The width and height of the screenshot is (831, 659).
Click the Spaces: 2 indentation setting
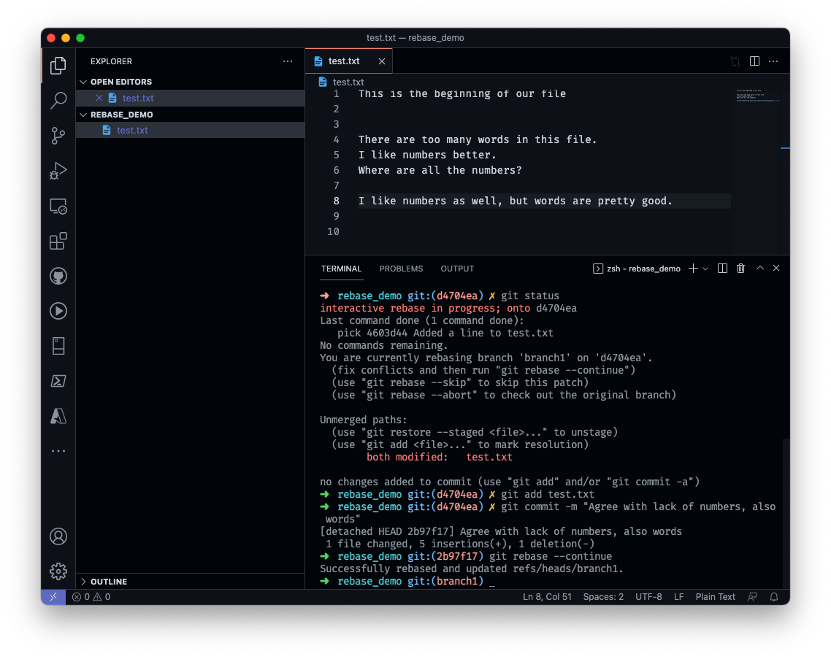pyautogui.click(x=603, y=597)
